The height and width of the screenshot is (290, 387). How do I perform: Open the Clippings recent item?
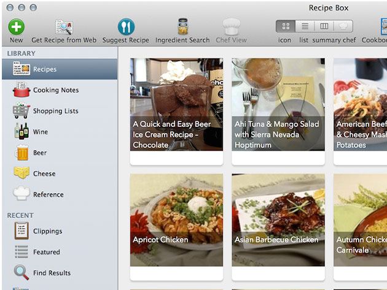tap(48, 231)
